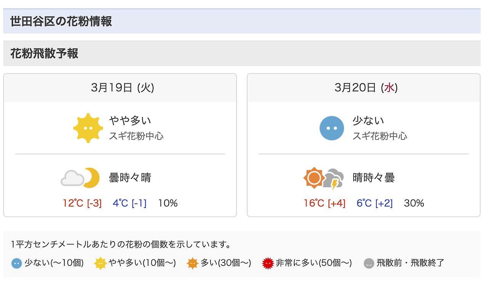Image resolution: width=488 pixels, height=286 pixels.
Task: Click the 6℃ [+2] low temperature
Action: 374,203
